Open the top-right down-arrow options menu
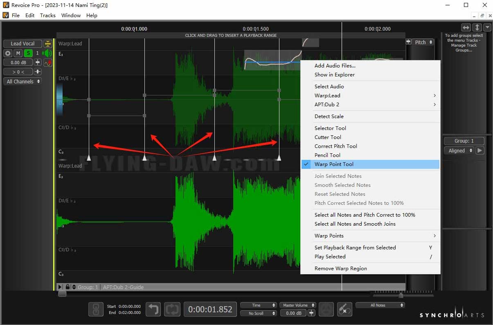Image resolution: width=493 pixels, height=325 pixels. point(487,27)
